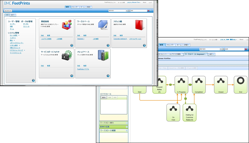Image resolution: width=249 pixels, height=143 pixels.
Task: Open the FootPrints トラブル knowledge base link
Action: pos(83,69)
